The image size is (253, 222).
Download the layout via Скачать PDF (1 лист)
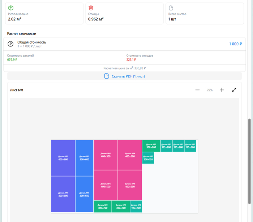pyautogui.click(x=128, y=76)
